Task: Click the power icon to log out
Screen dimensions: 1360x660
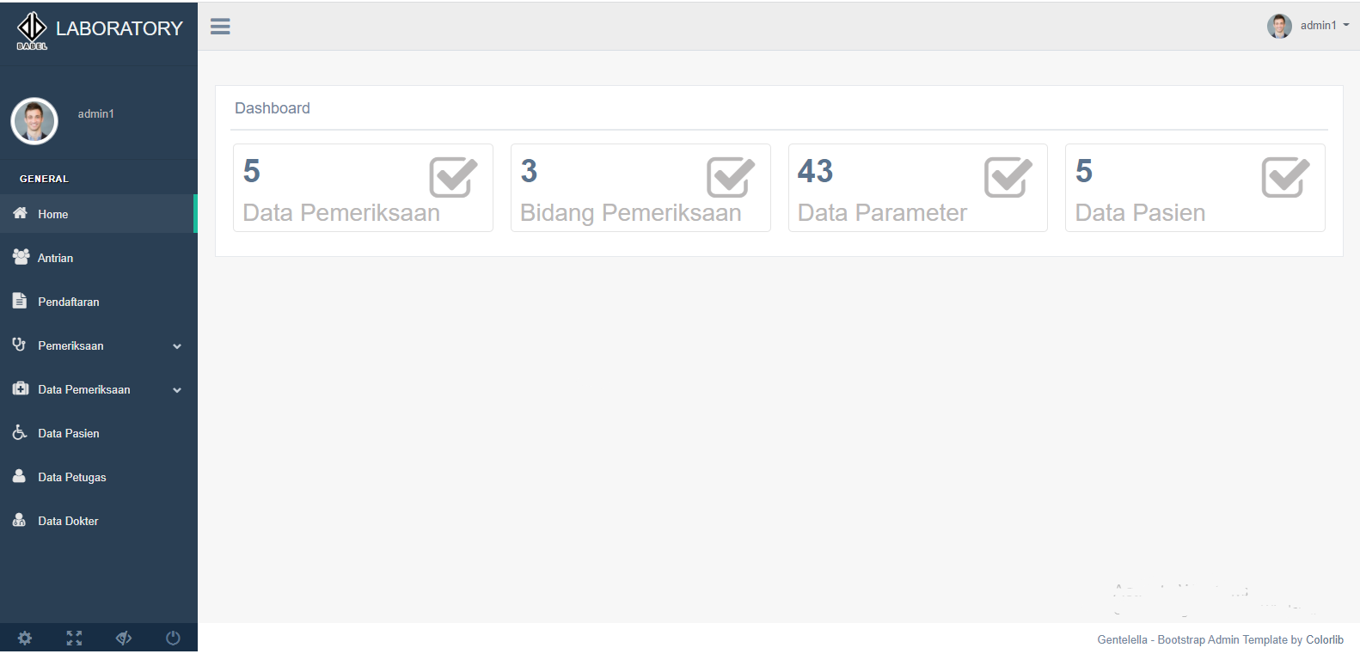Action: [172, 638]
